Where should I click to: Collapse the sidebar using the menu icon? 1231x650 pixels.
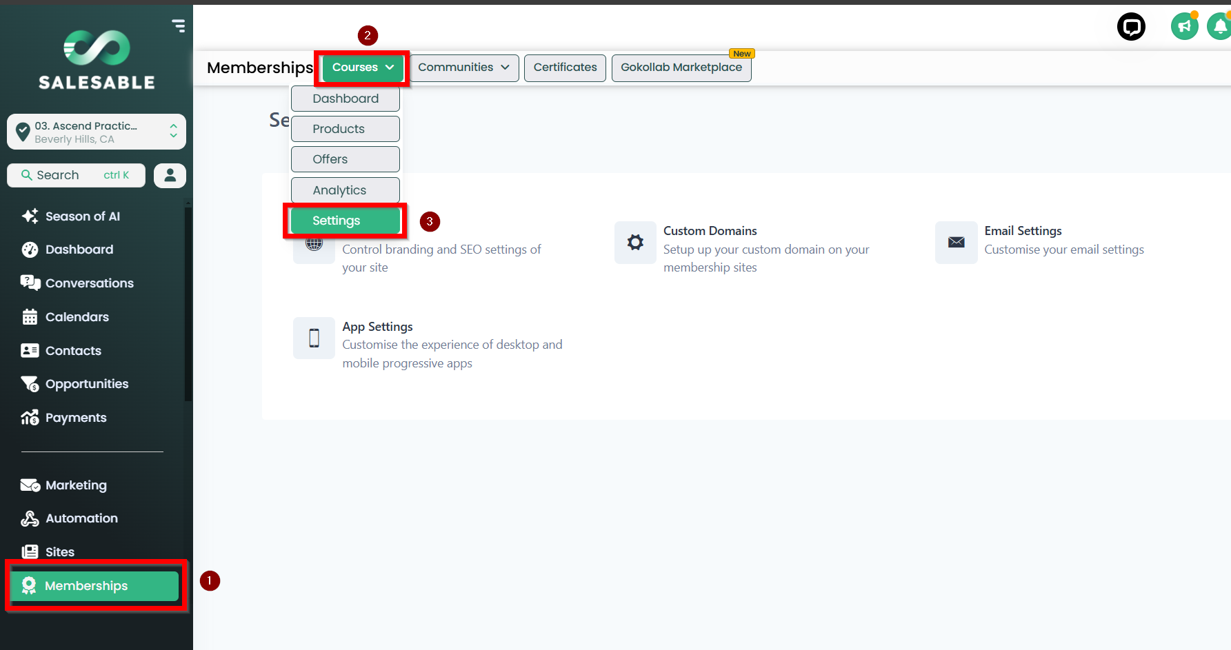(x=179, y=26)
